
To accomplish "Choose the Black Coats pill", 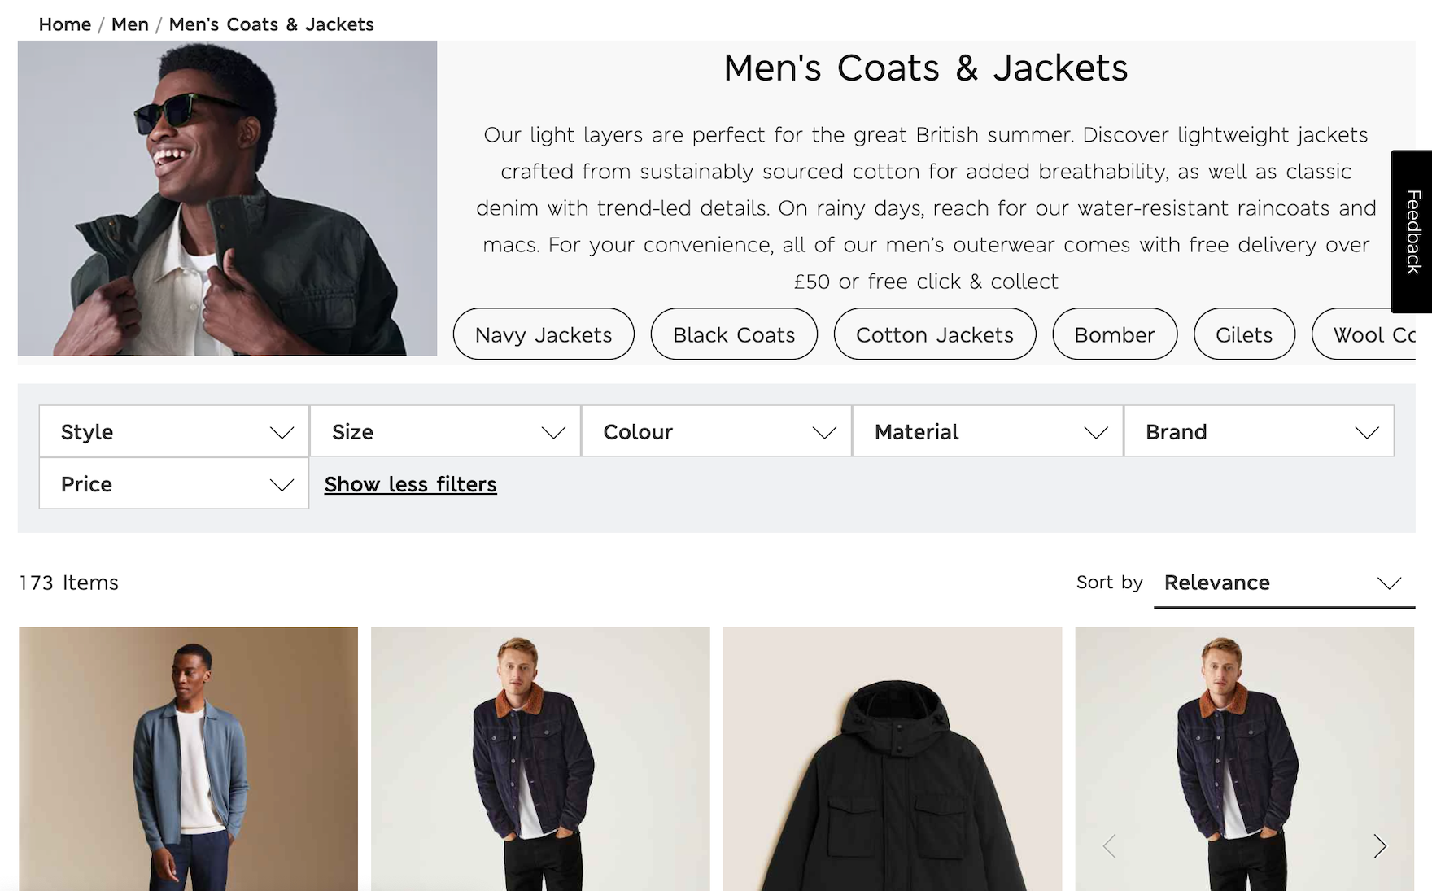I will (x=734, y=334).
